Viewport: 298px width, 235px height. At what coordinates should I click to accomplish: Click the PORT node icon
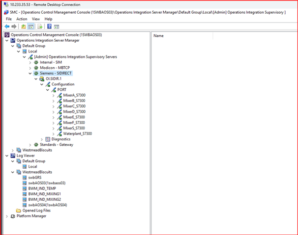(x=54, y=90)
